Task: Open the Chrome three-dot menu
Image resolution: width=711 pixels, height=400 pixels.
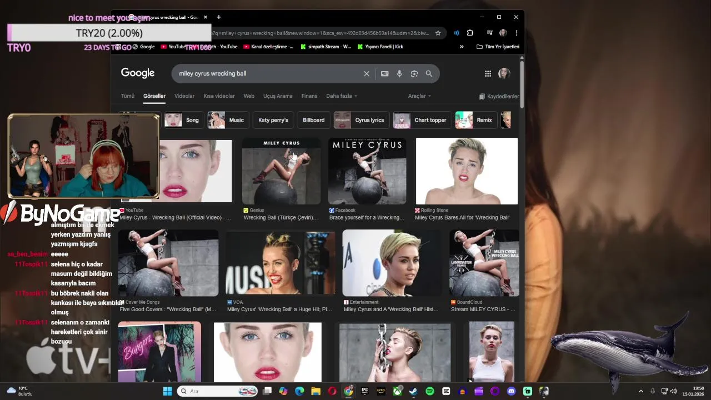Action: click(x=516, y=33)
